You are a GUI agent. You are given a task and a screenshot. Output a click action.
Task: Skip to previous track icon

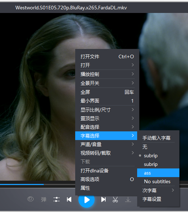(x=69, y=199)
